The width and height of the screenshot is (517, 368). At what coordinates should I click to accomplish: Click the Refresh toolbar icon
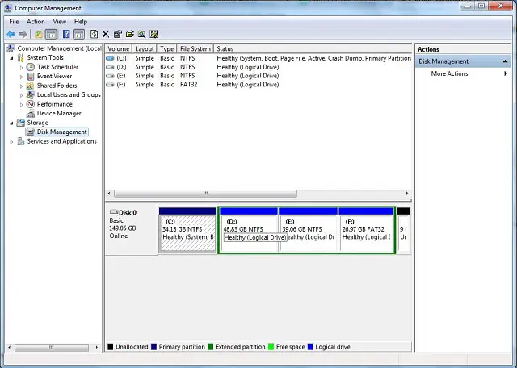pyautogui.click(x=94, y=34)
